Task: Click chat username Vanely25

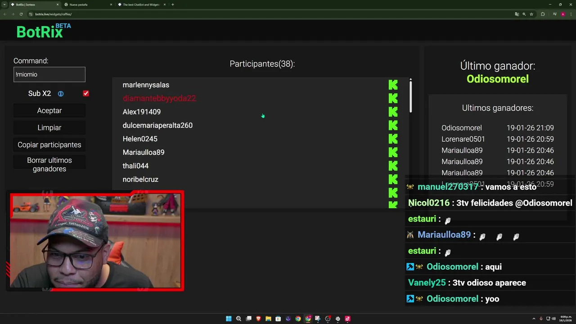Action: (x=427, y=283)
